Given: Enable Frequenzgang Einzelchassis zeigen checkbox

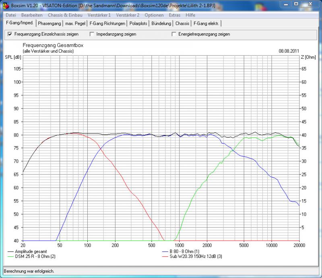Looking at the screenshot, I should pyautogui.click(x=10, y=34).
